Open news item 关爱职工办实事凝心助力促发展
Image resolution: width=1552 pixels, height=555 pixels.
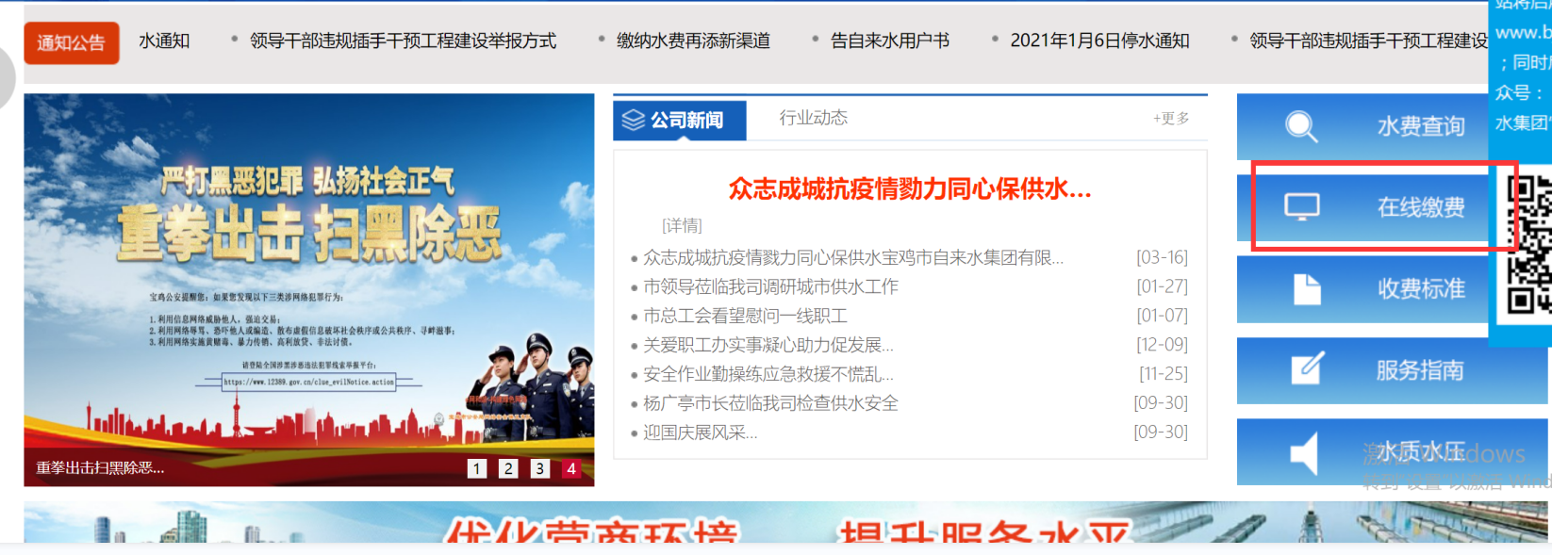pos(768,345)
